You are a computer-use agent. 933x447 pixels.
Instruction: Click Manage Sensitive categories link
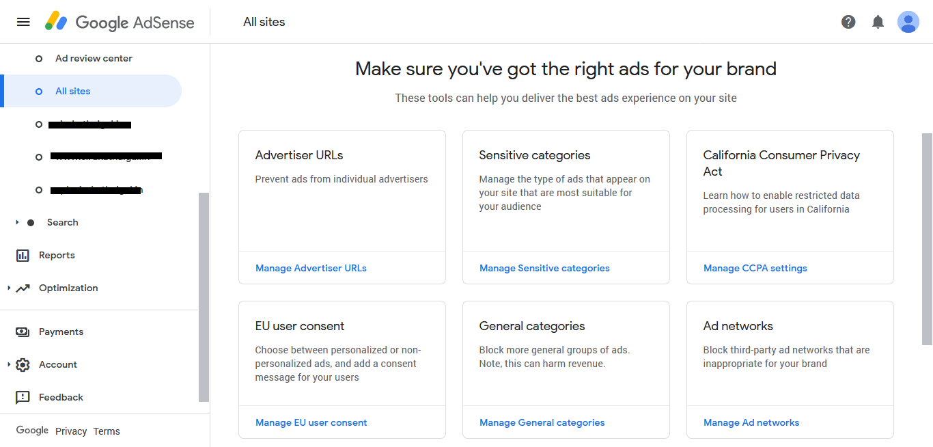544,269
